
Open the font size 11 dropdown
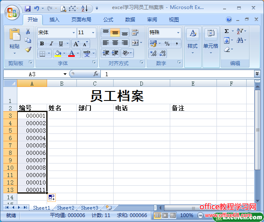coord(93,33)
